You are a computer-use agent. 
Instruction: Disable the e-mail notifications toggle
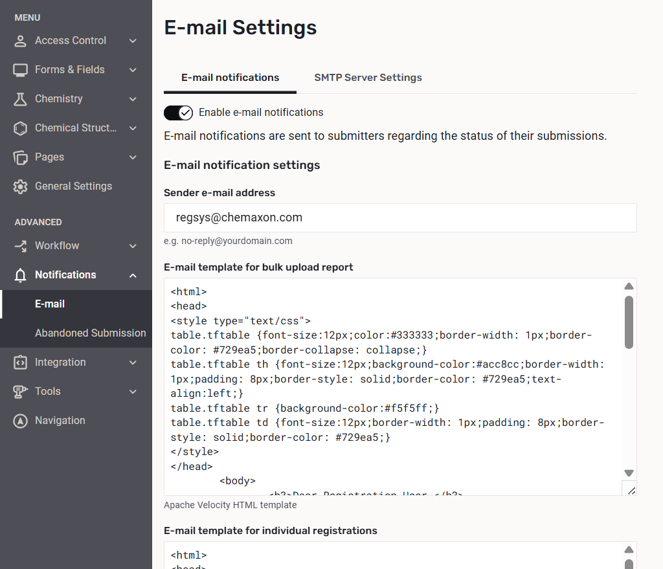tap(178, 113)
